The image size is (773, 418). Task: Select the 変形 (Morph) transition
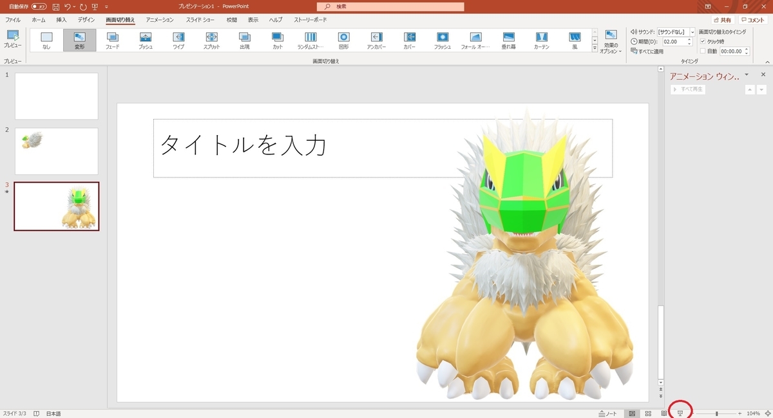tap(80, 40)
